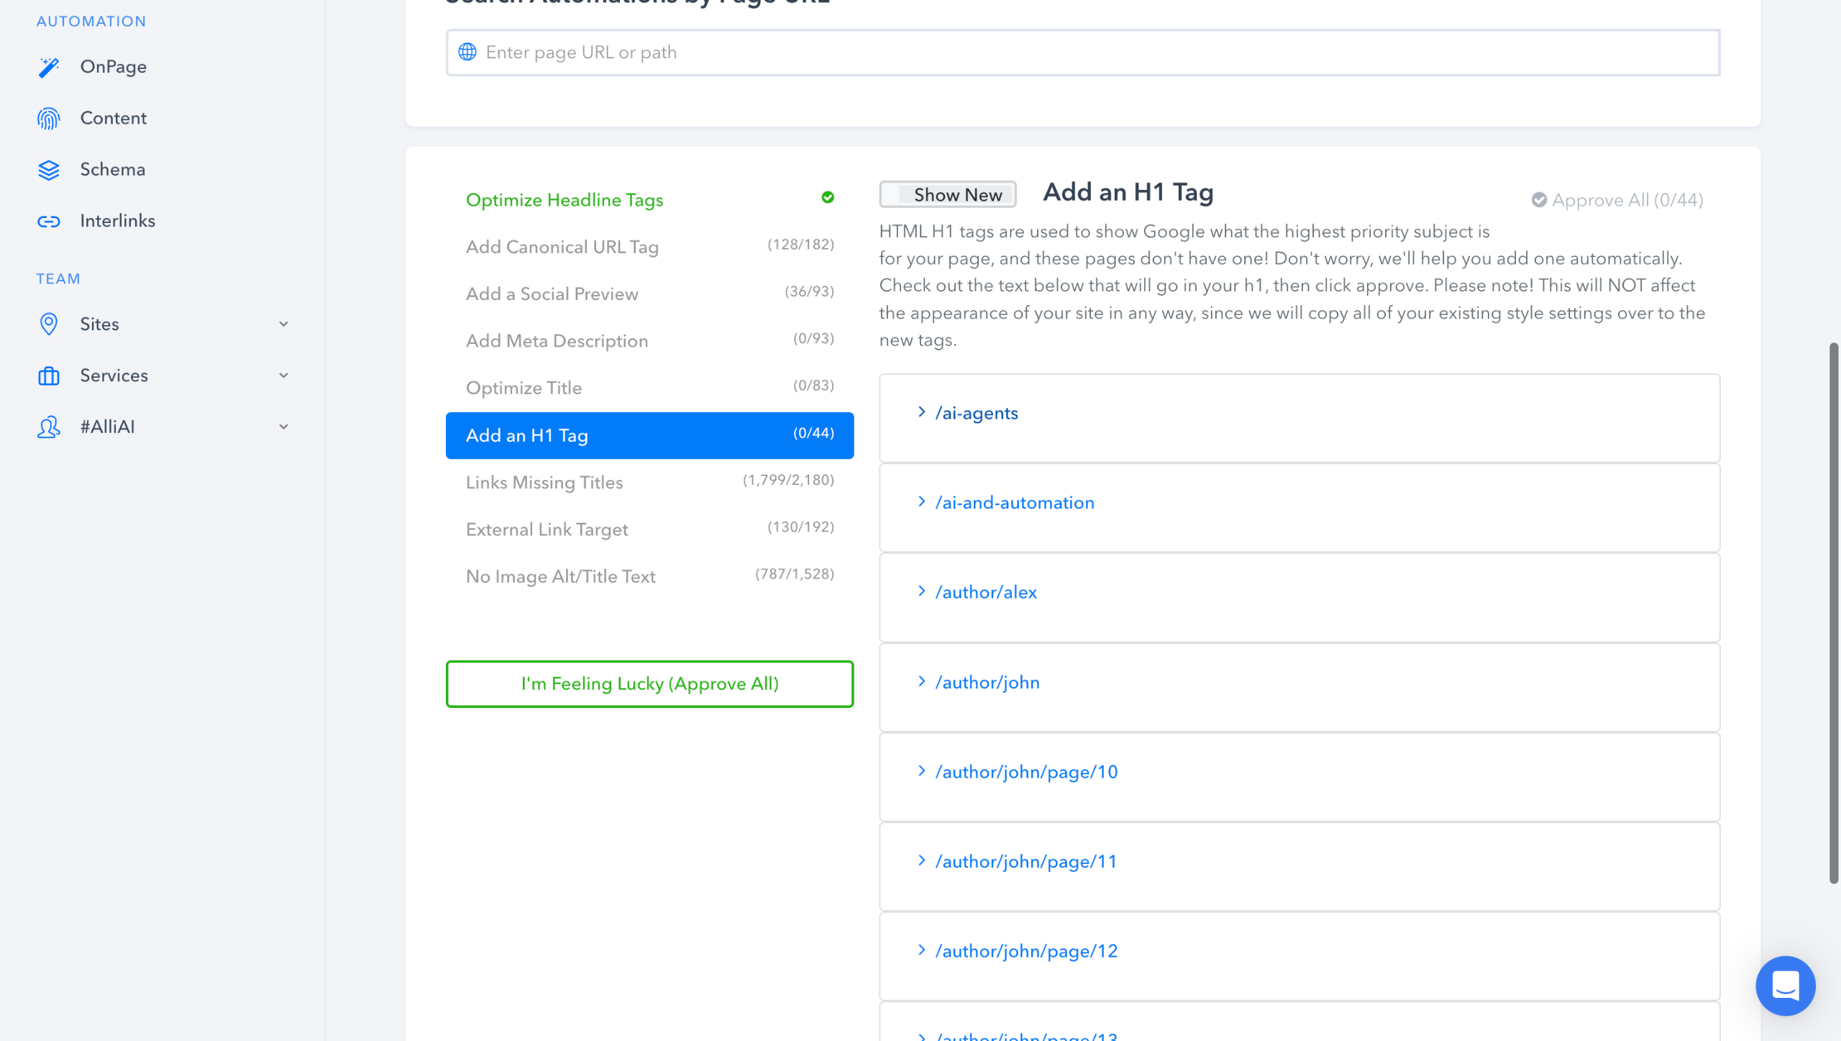Viewport: 1841px width, 1041px height.
Task: Click Approve All (0/44) checkmark
Action: pyautogui.click(x=1539, y=200)
